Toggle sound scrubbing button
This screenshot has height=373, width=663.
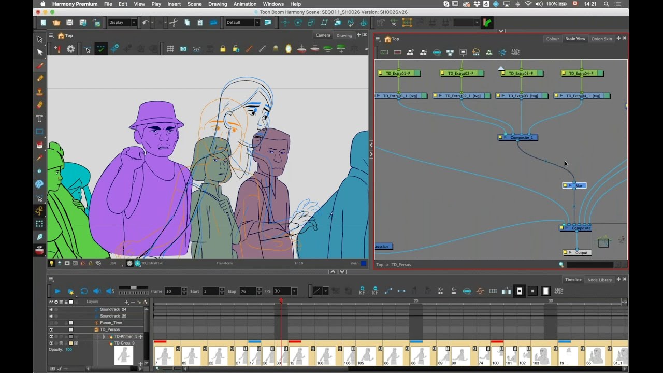click(110, 291)
